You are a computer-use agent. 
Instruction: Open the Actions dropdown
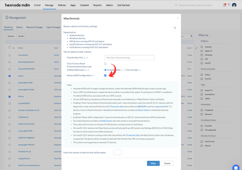(11, 36)
